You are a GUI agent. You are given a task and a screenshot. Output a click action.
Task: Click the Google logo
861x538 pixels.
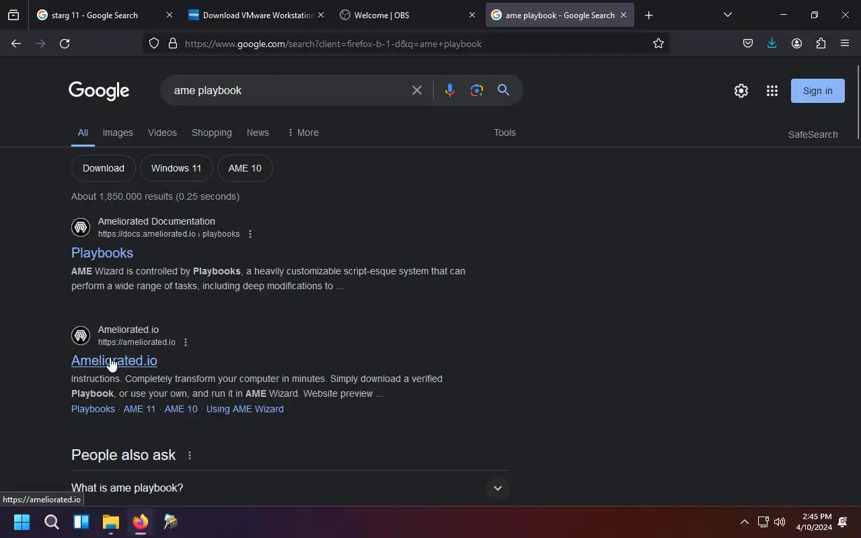[x=99, y=91]
